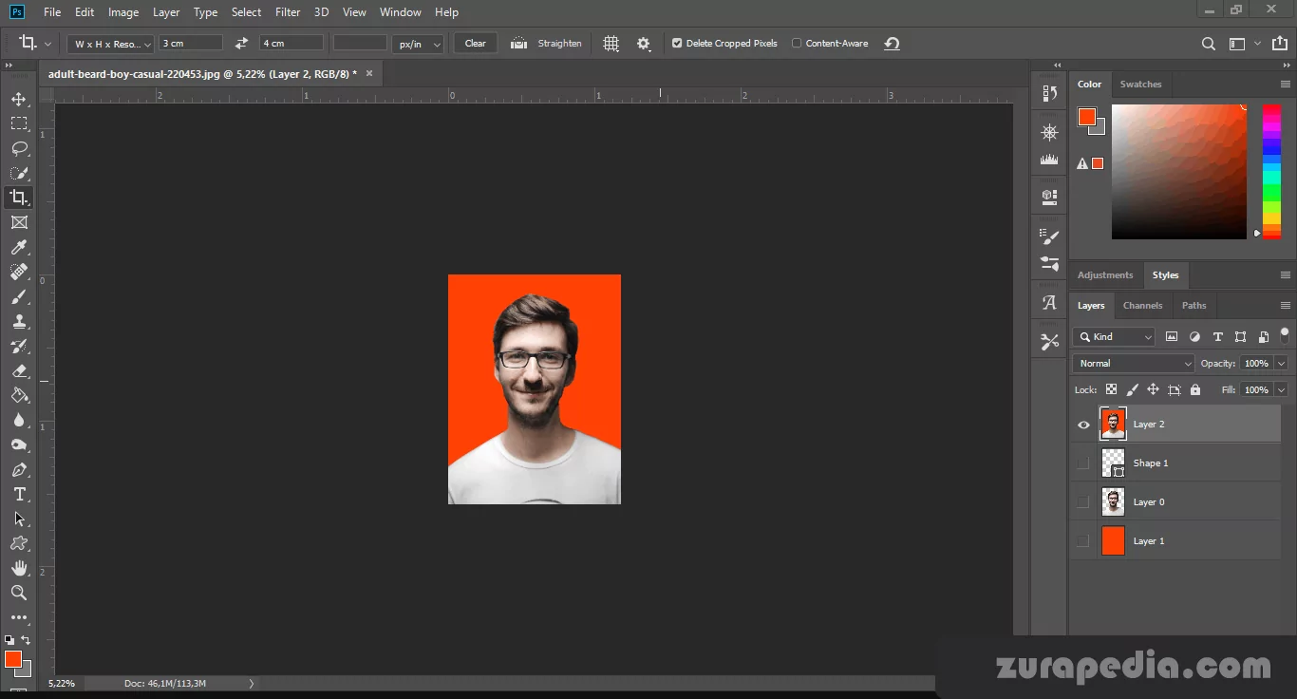Expand the px/in units dropdown
Image resolution: width=1297 pixels, height=699 pixels.
418,44
